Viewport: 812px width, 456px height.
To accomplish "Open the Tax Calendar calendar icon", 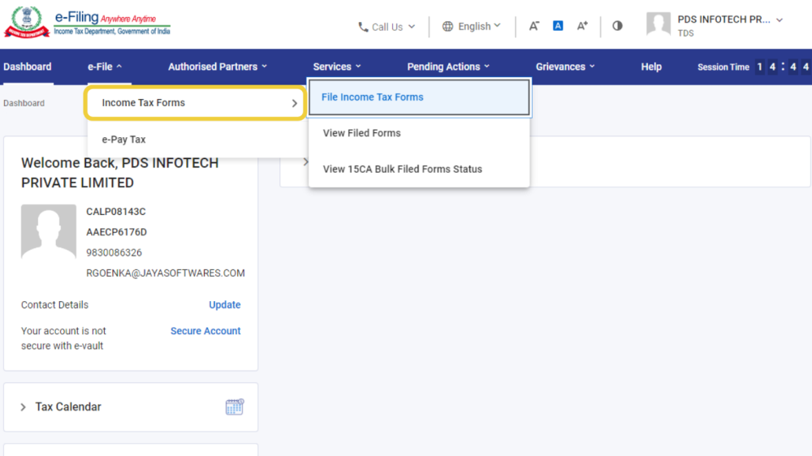I will [234, 407].
